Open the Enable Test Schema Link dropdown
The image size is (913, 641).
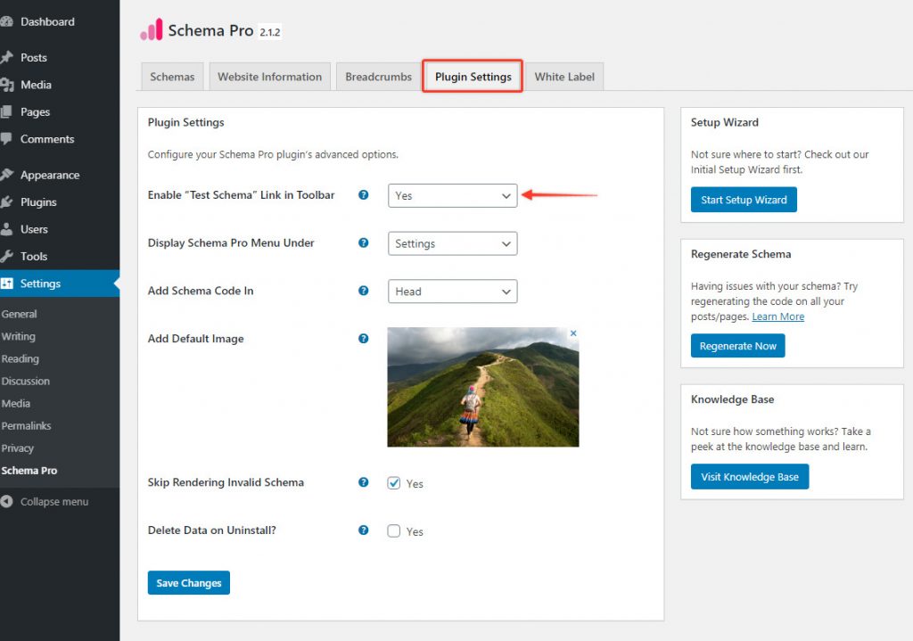click(452, 195)
